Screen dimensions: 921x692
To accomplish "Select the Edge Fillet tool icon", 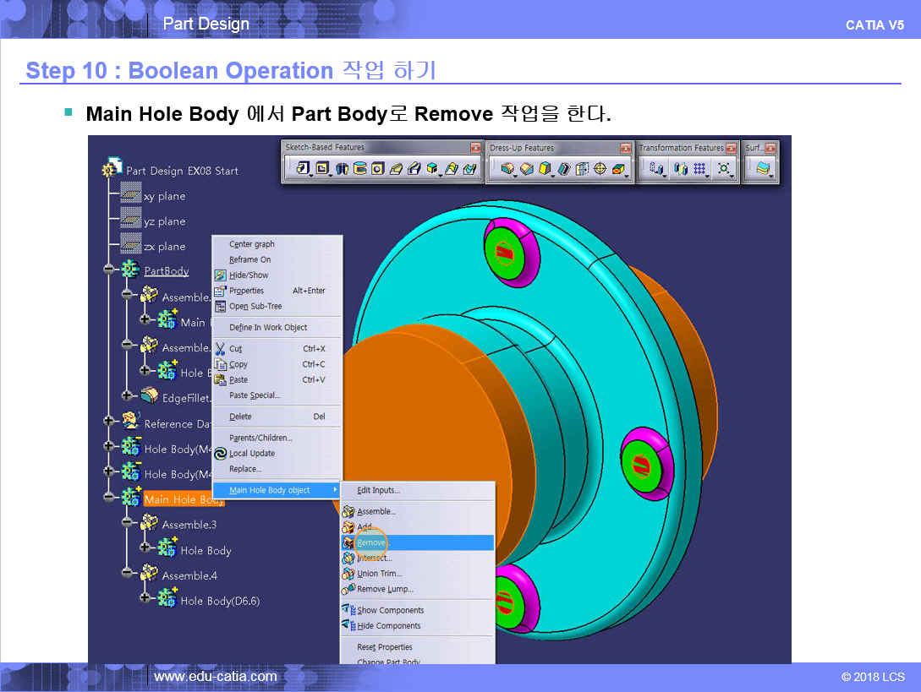I will point(507,169).
